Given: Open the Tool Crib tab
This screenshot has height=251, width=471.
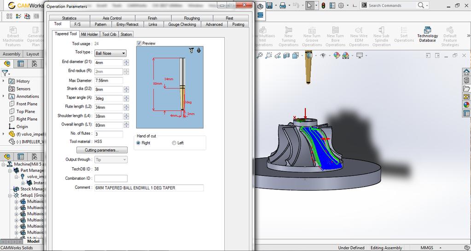Looking at the screenshot, I should click(109, 34).
